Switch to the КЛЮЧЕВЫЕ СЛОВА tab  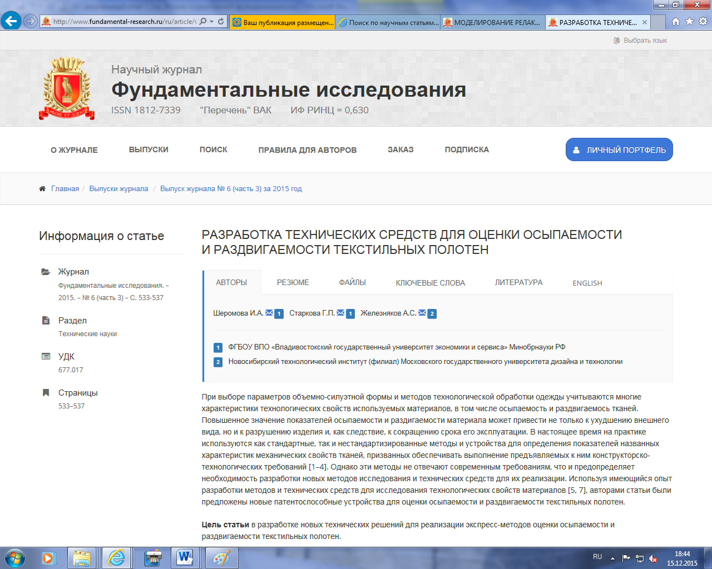(430, 283)
